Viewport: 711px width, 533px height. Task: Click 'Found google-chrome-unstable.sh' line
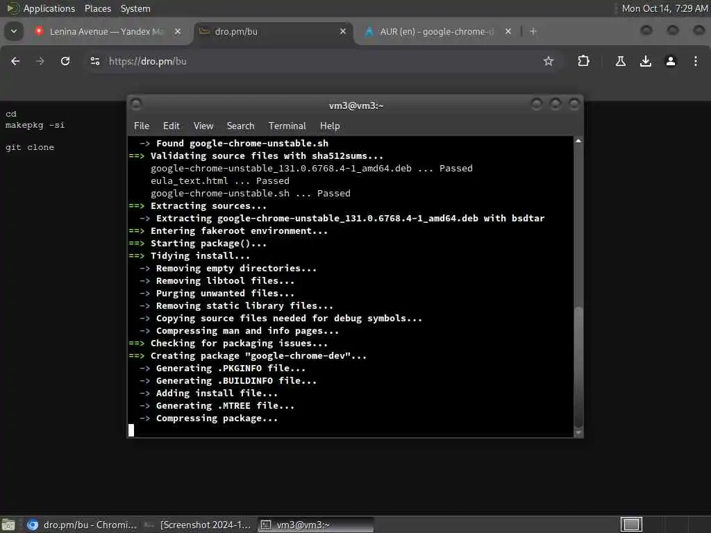(x=242, y=143)
